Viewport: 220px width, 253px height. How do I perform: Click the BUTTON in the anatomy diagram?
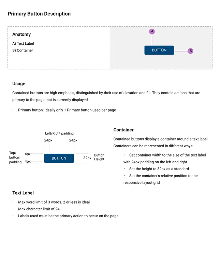pyautogui.click(x=159, y=50)
